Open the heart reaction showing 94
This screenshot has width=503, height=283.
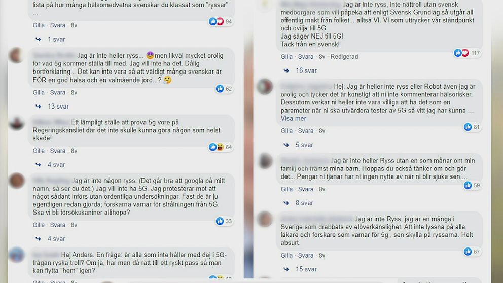click(220, 21)
